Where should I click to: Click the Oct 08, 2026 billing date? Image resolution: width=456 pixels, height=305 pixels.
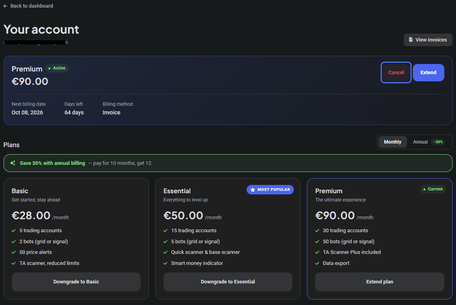(x=27, y=112)
